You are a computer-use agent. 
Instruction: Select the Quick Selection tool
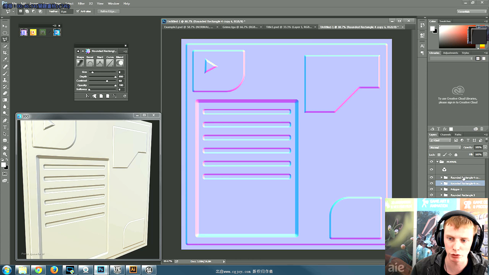(x=5, y=46)
